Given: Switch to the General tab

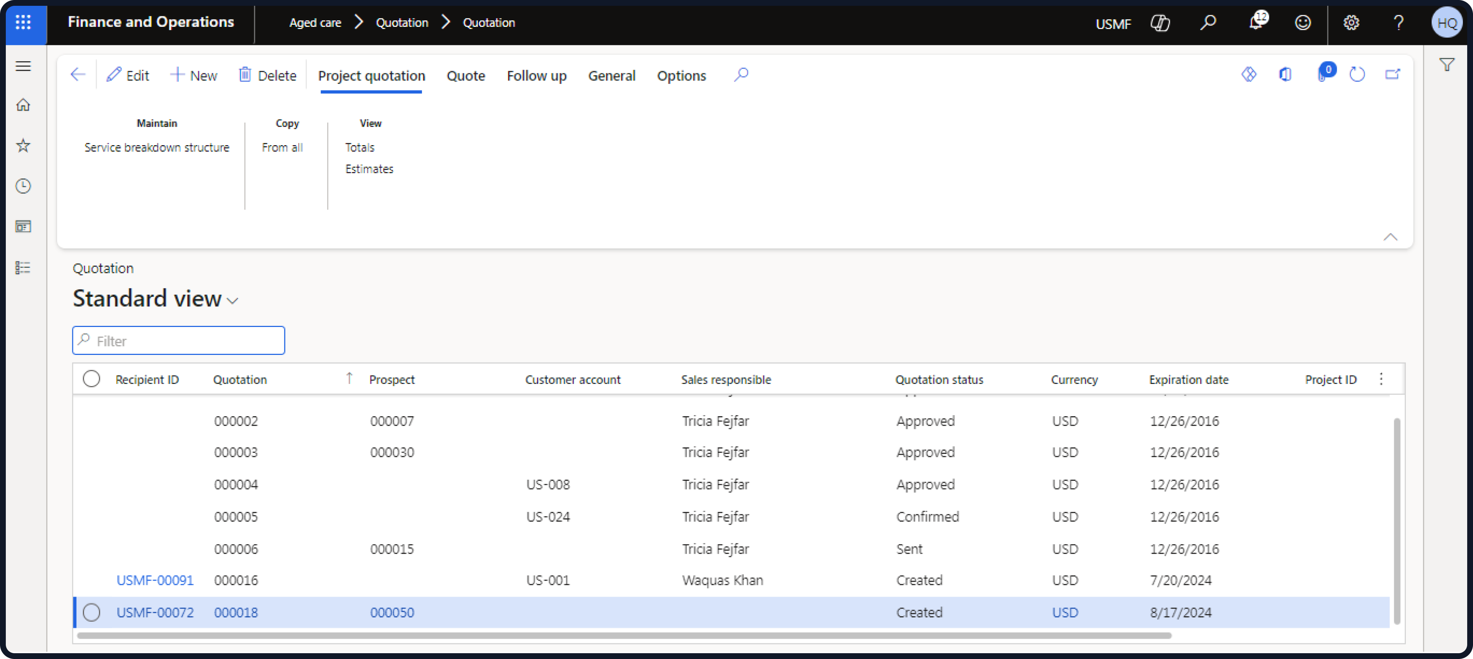Looking at the screenshot, I should click(x=611, y=75).
